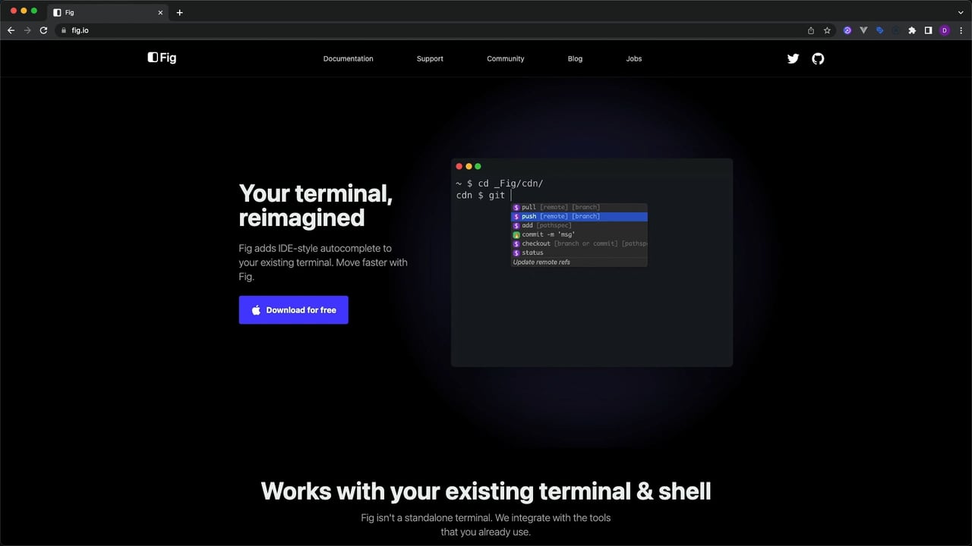Open Chrome's three-dot menu
Viewport: 972px width, 546px height.
pyautogui.click(x=961, y=30)
